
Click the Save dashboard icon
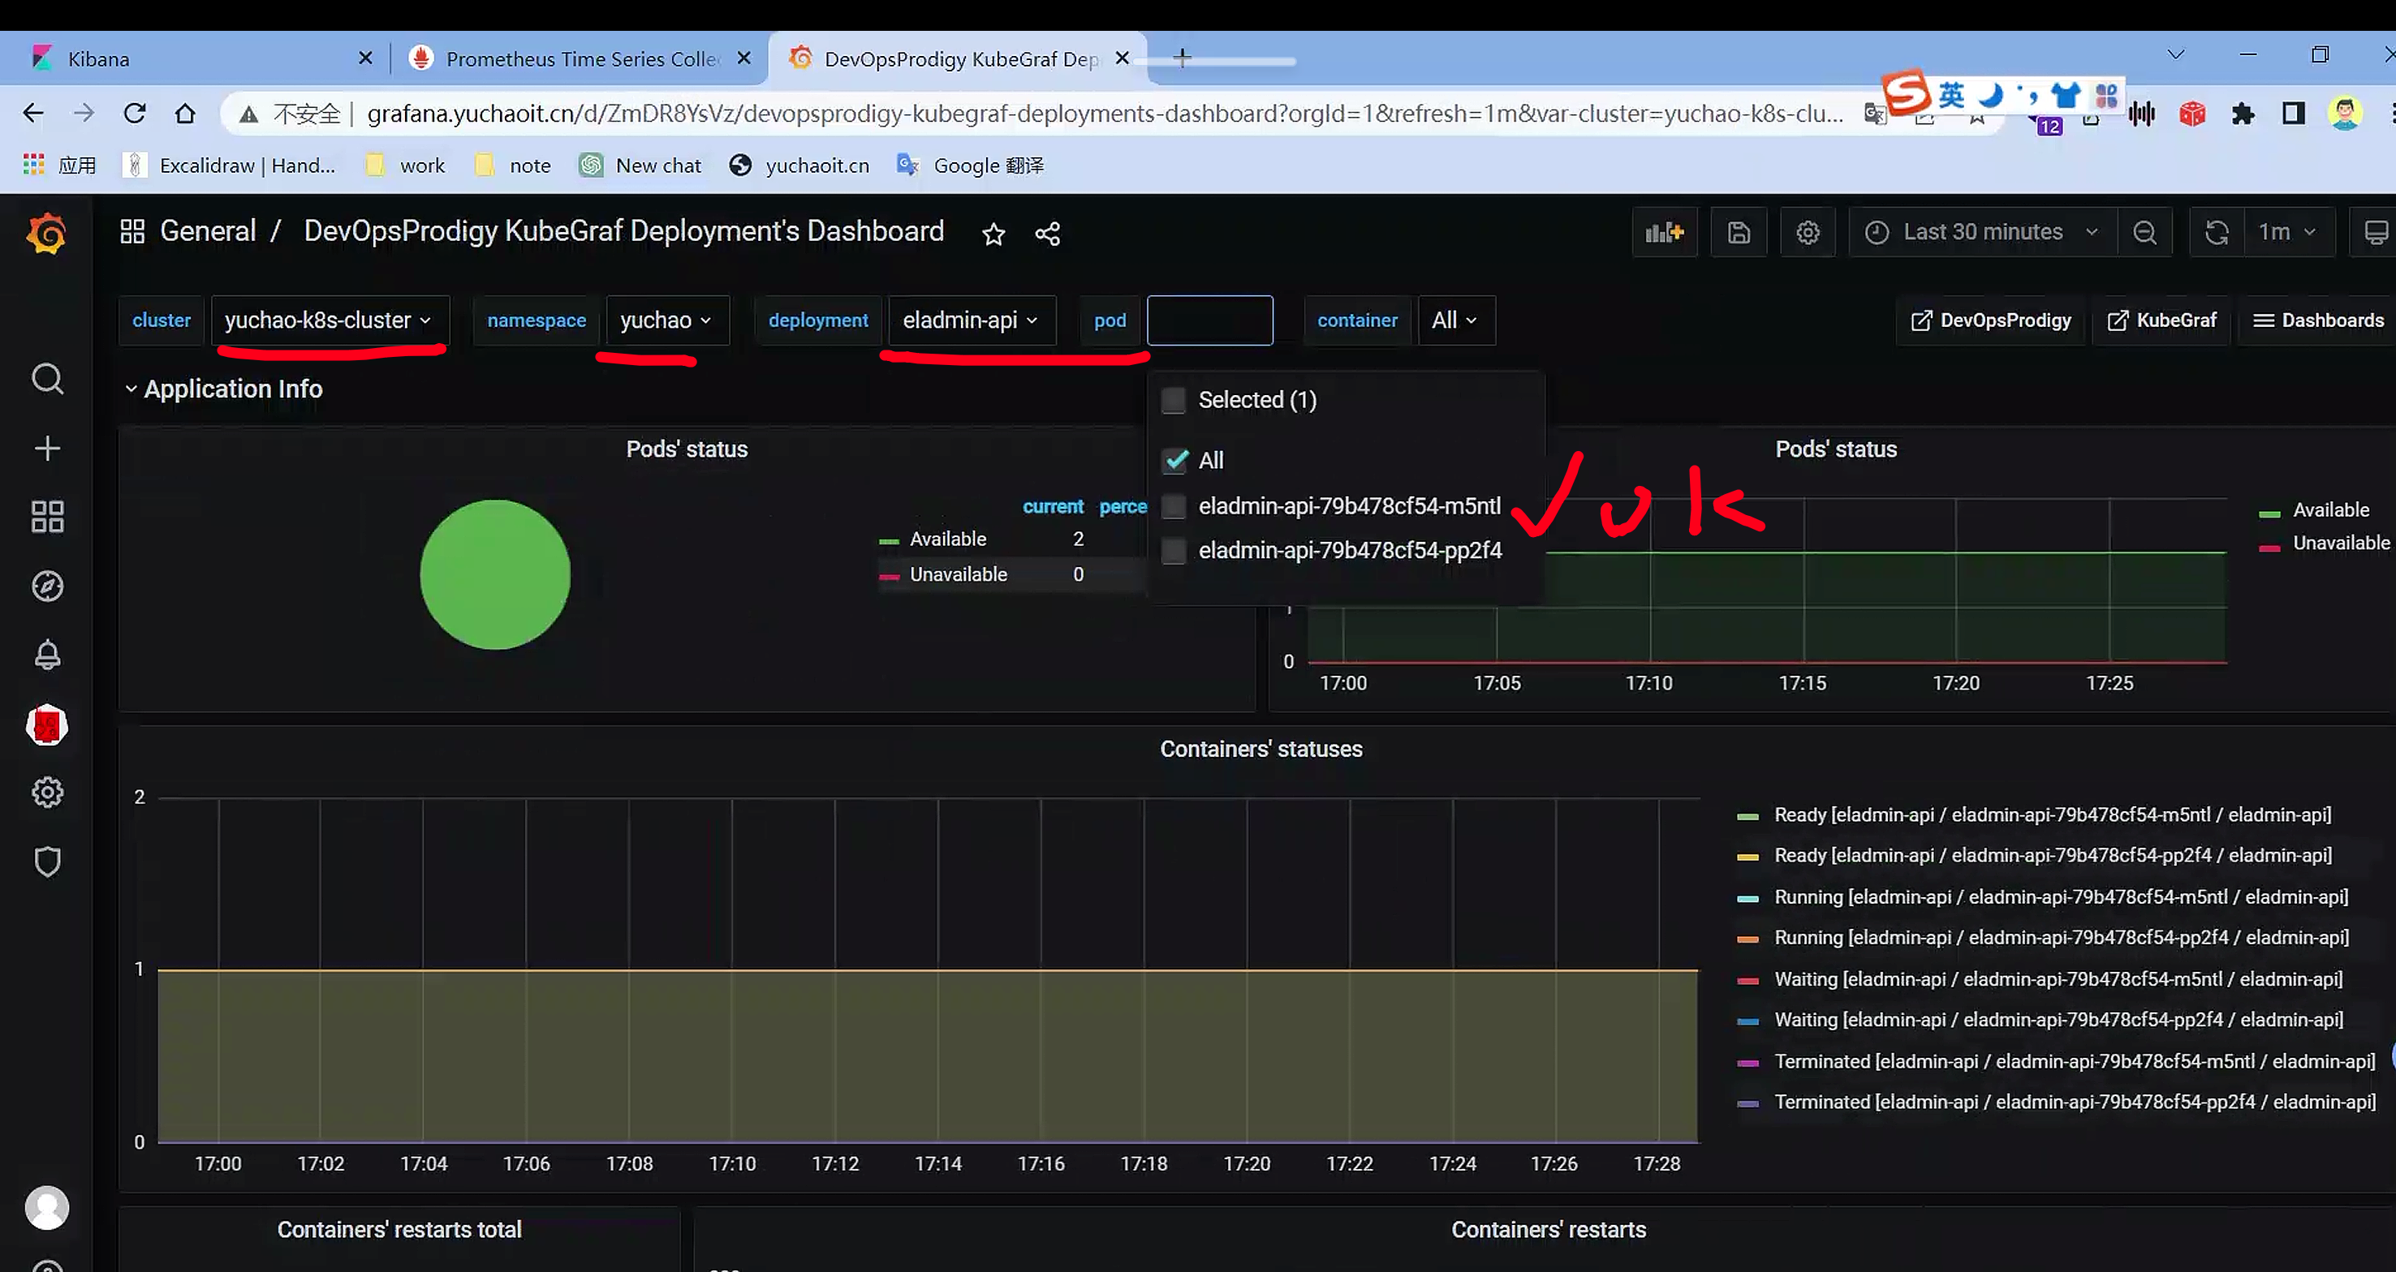pyautogui.click(x=1739, y=233)
